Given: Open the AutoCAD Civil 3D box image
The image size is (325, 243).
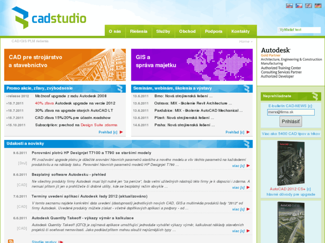Looking at the screenshot, I should tap(291, 222).
